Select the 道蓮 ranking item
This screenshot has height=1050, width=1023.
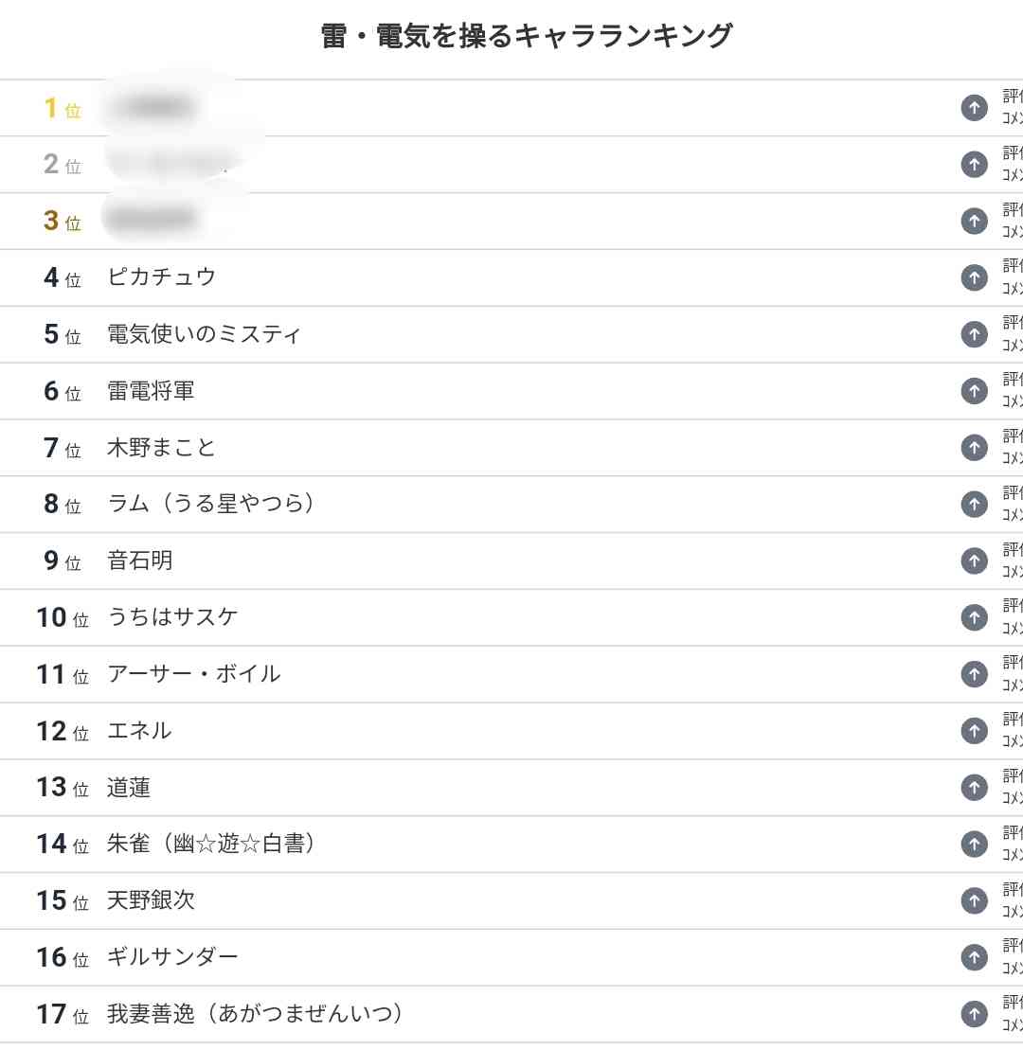coord(129,788)
